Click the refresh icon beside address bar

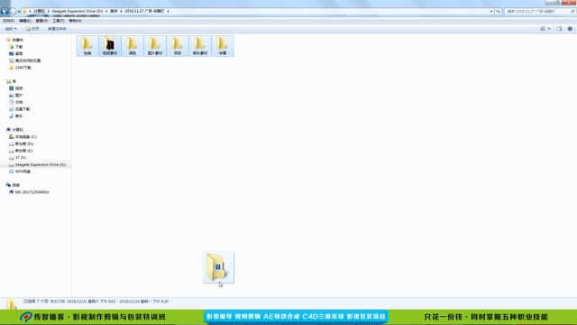pyautogui.click(x=499, y=12)
